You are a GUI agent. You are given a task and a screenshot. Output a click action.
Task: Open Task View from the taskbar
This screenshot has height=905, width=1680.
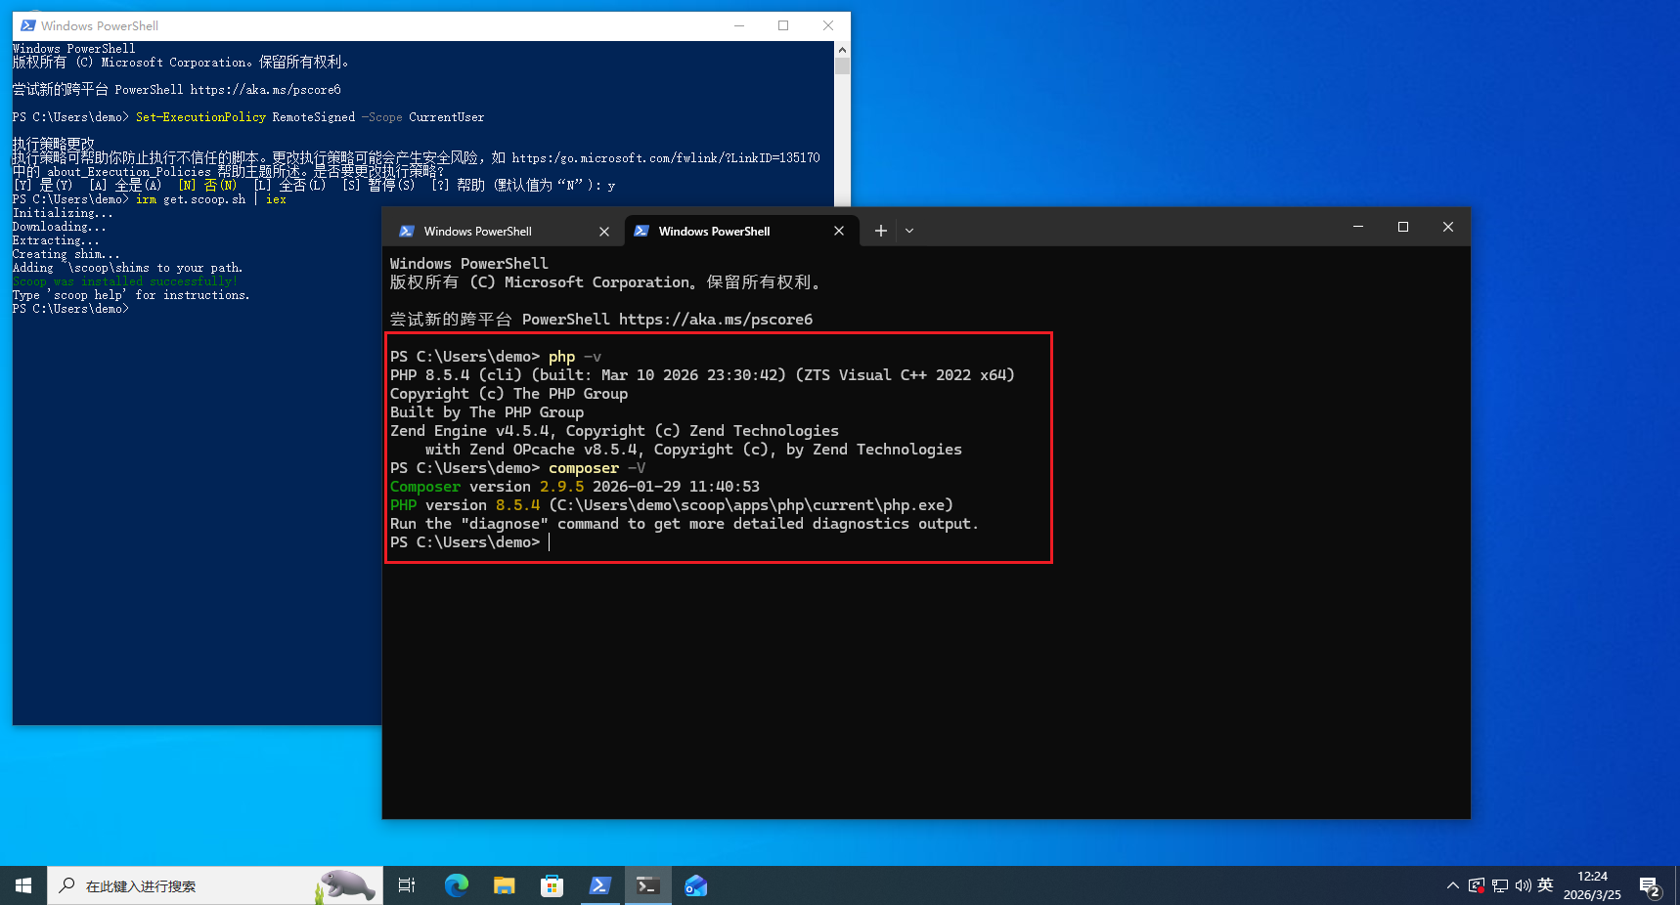point(407,885)
